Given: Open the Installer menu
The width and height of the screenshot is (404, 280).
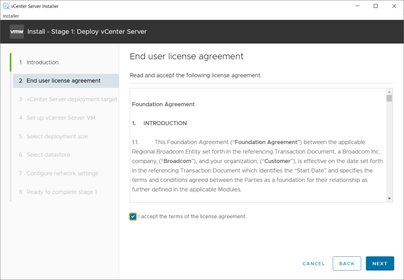Looking at the screenshot, I should pos(11,16).
